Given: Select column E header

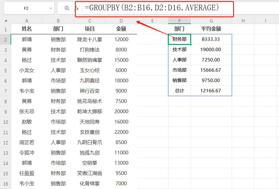Looking at the screenshot, I should point(153,21).
